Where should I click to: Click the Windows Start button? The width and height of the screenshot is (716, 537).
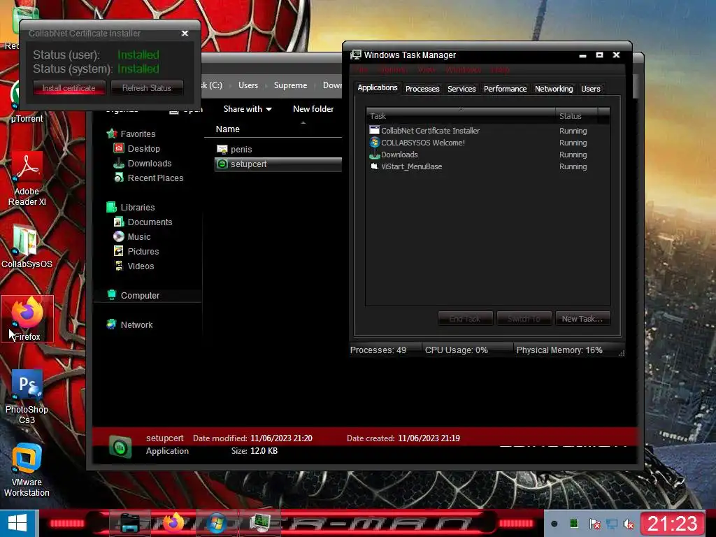[x=17, y=523]
